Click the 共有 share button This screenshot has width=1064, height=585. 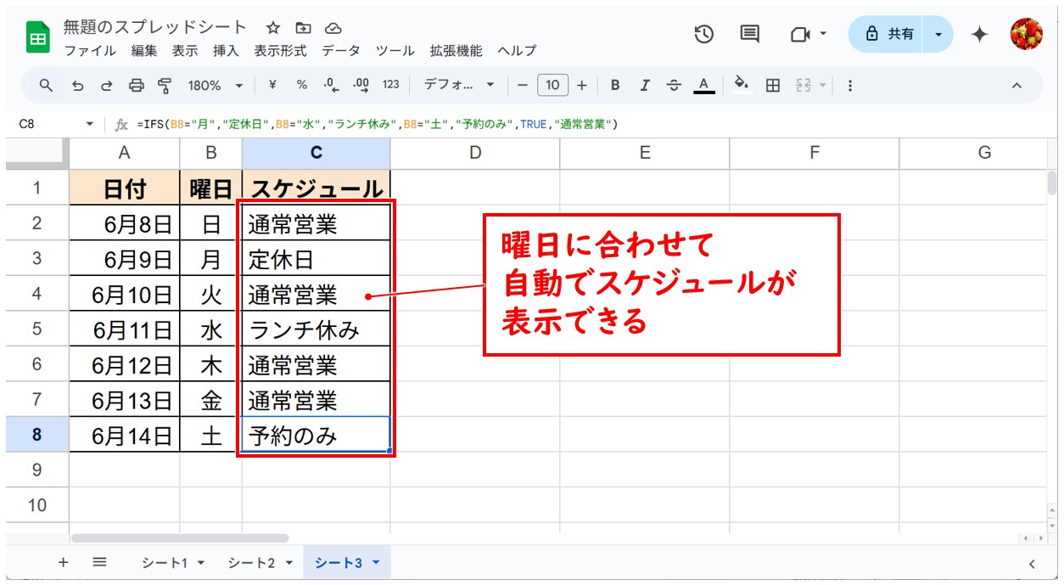[x=887, y=34]
